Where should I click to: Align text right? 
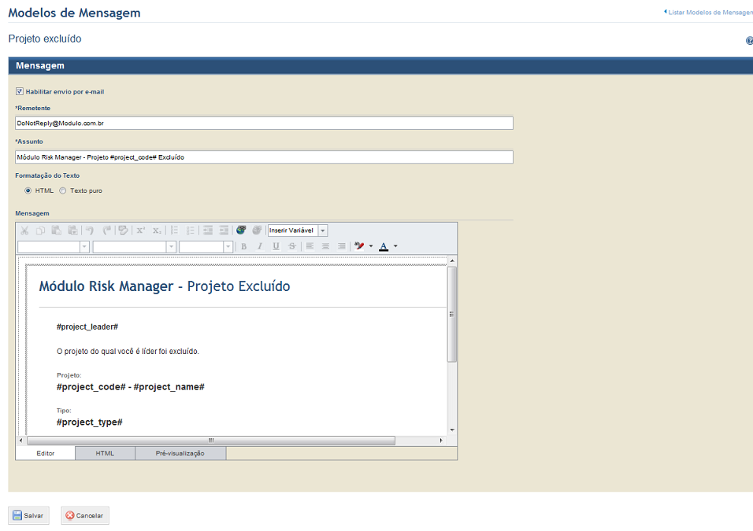pos(341,246)
